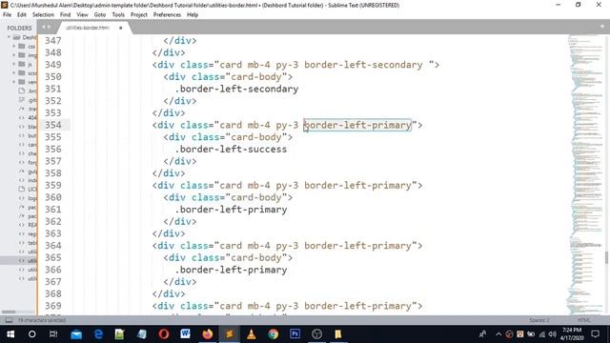Switch to Firefox on the taskbar
The image size is (610, 343).
click(x=208, y=334)
